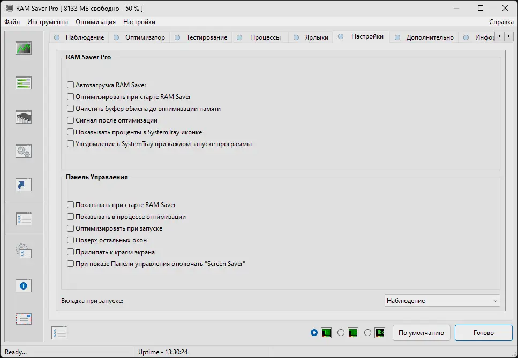The width and height of the screenshot is (518, 358).
Task: Click the first green tray indicator icon
Action: [x=326, y=333]
